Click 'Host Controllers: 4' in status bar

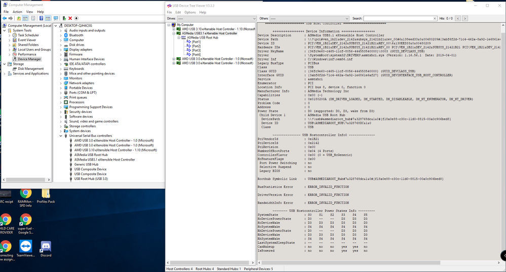point(179,269)
